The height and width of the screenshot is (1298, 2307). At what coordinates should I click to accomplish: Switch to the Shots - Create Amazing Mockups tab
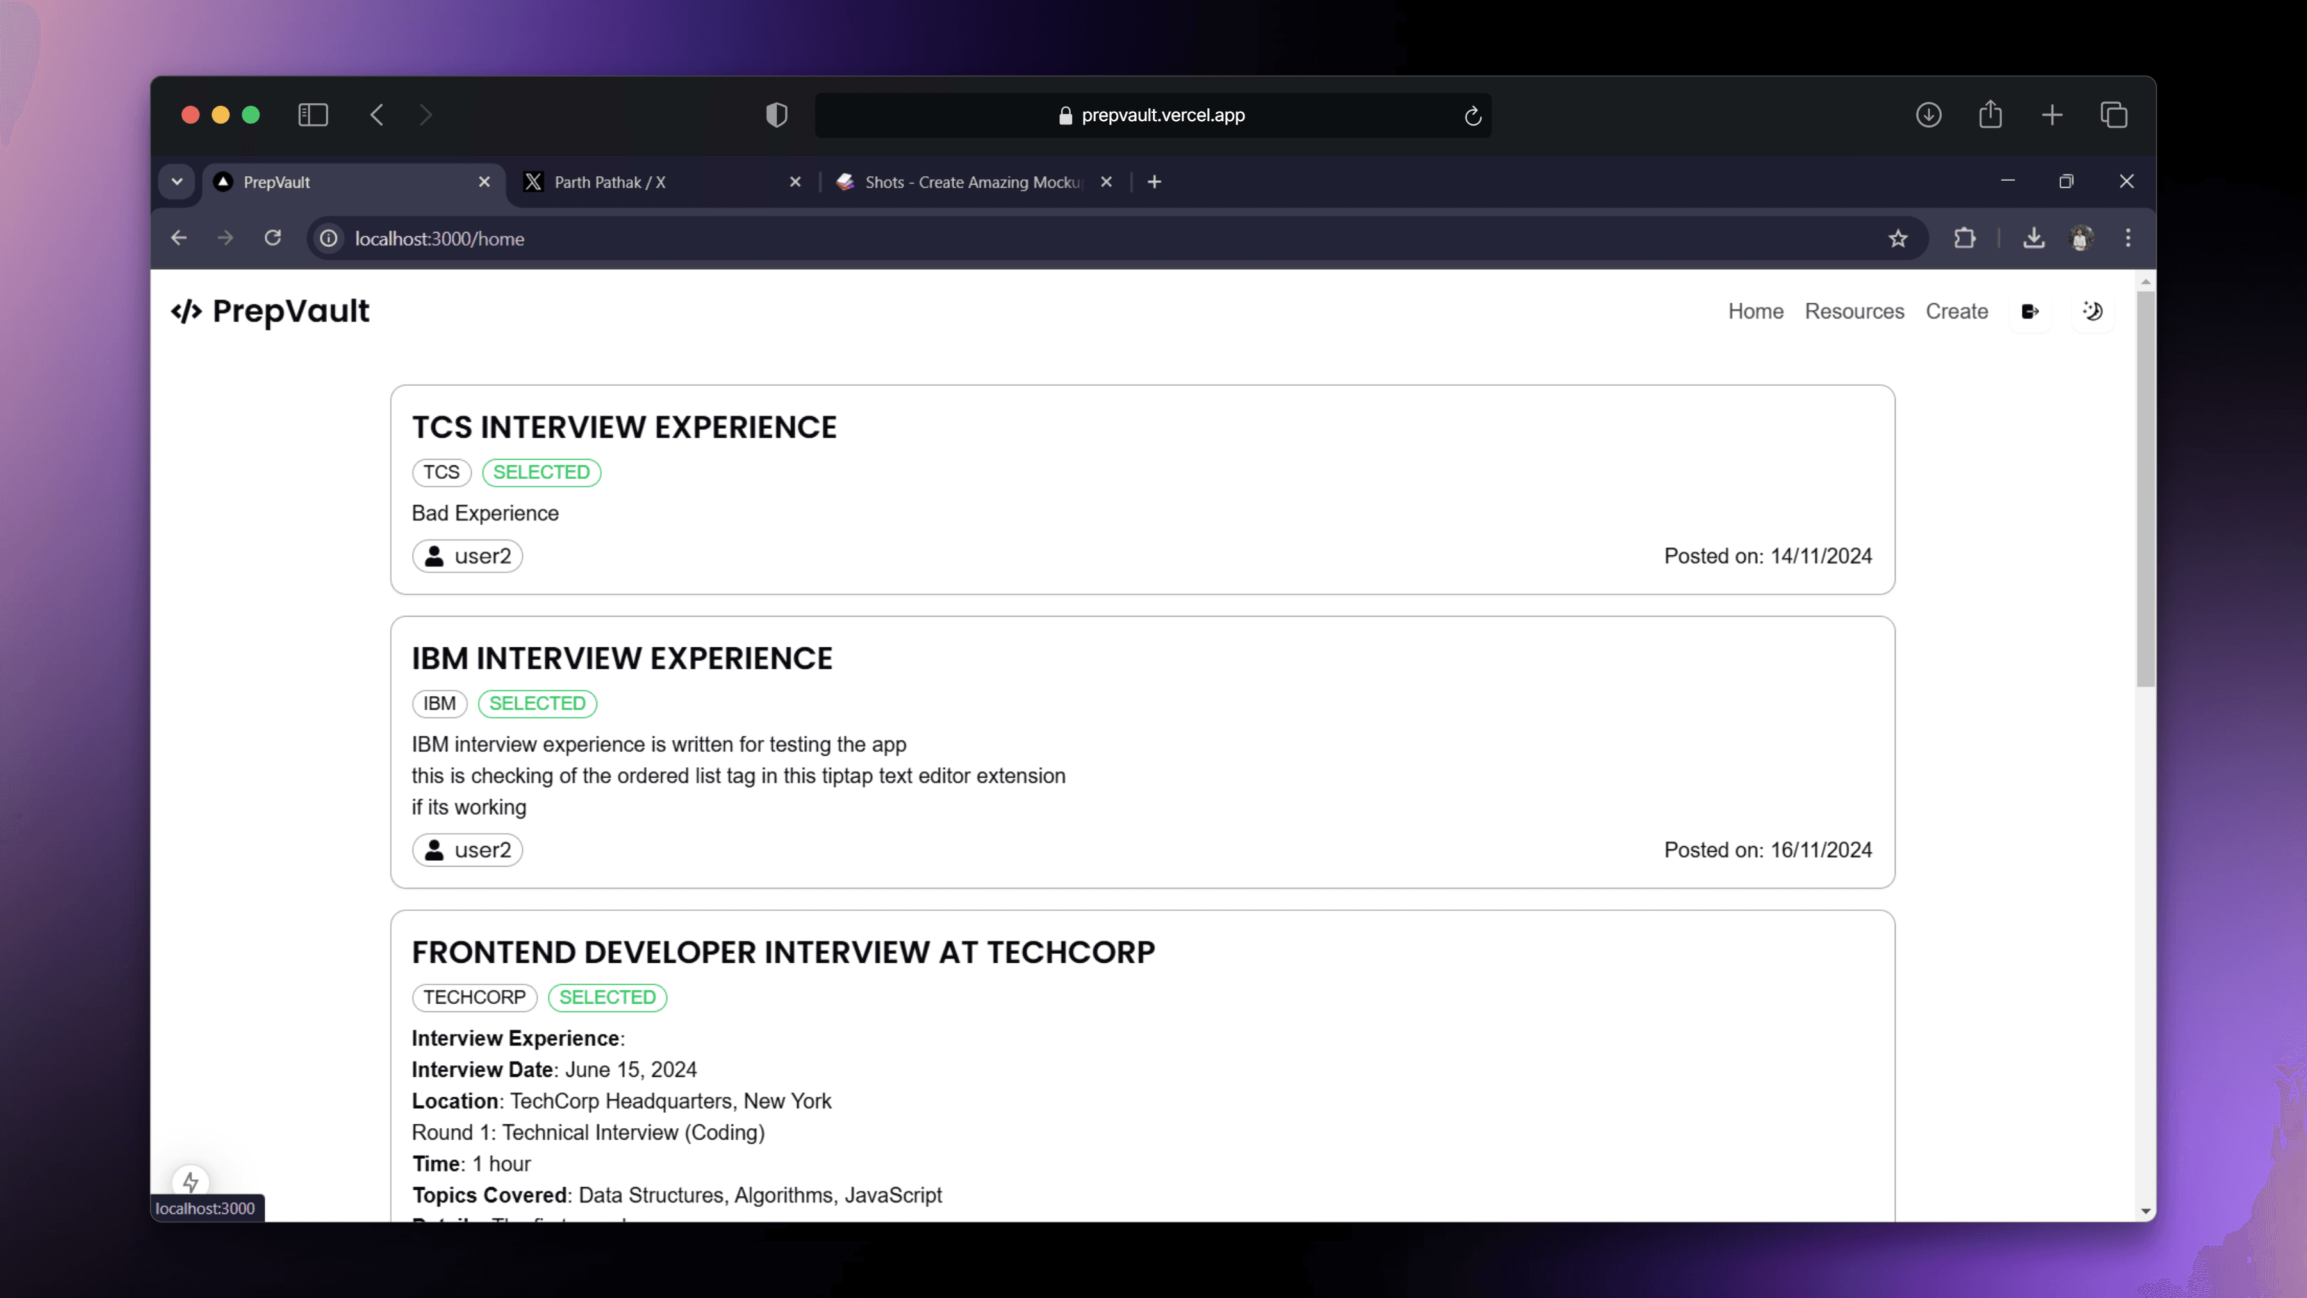[973, 182]
